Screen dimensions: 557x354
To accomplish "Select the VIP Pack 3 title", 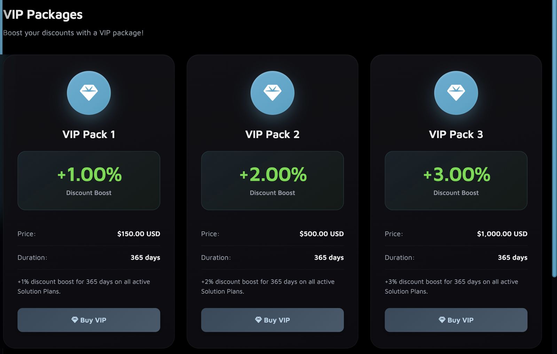I will [456, 134].
